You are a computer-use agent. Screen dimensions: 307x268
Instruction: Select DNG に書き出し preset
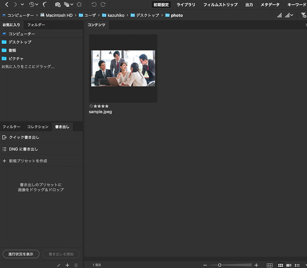[41, 149]
